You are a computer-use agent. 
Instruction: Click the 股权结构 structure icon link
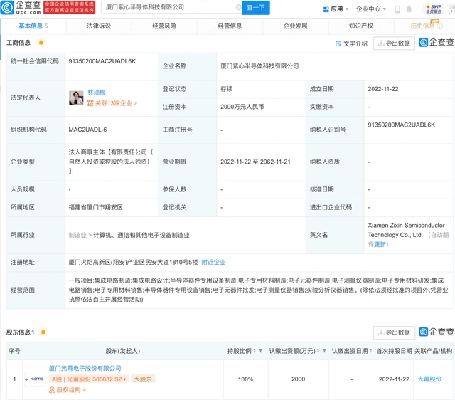67,390
